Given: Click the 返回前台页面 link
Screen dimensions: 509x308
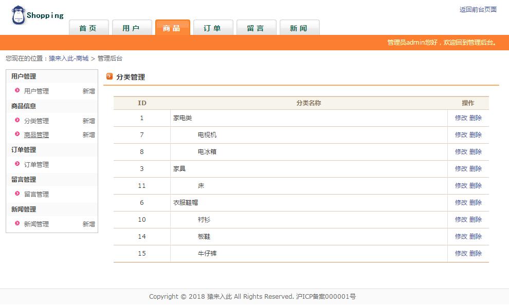Looking at the screenshot, I should (x=479, y=9).
